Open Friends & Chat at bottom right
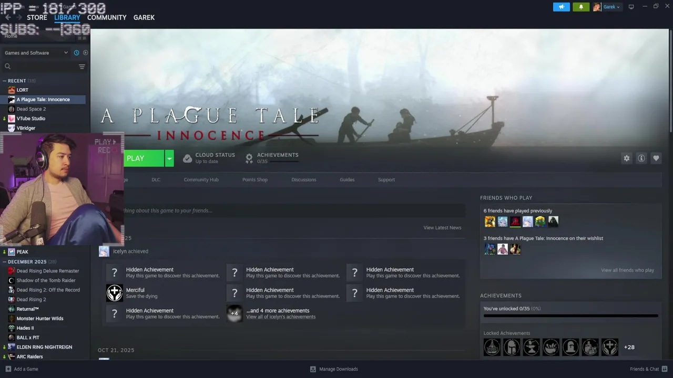The height and width of the screenshot is (378, 673). 648,369
